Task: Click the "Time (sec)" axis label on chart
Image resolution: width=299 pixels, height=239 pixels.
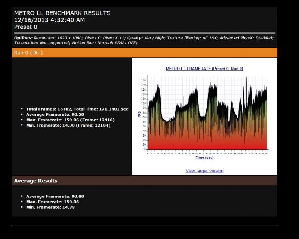Action: click(205, 158)
